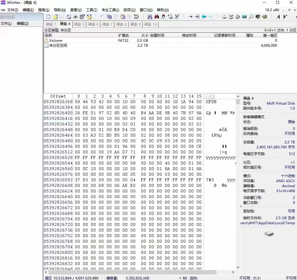Open the 搜索(S) menu
Image resolution: width=297 pixels, height=280 pixels.
[44, 10]
